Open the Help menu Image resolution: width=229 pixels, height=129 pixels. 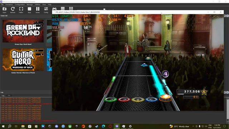(x=50, y=5)
